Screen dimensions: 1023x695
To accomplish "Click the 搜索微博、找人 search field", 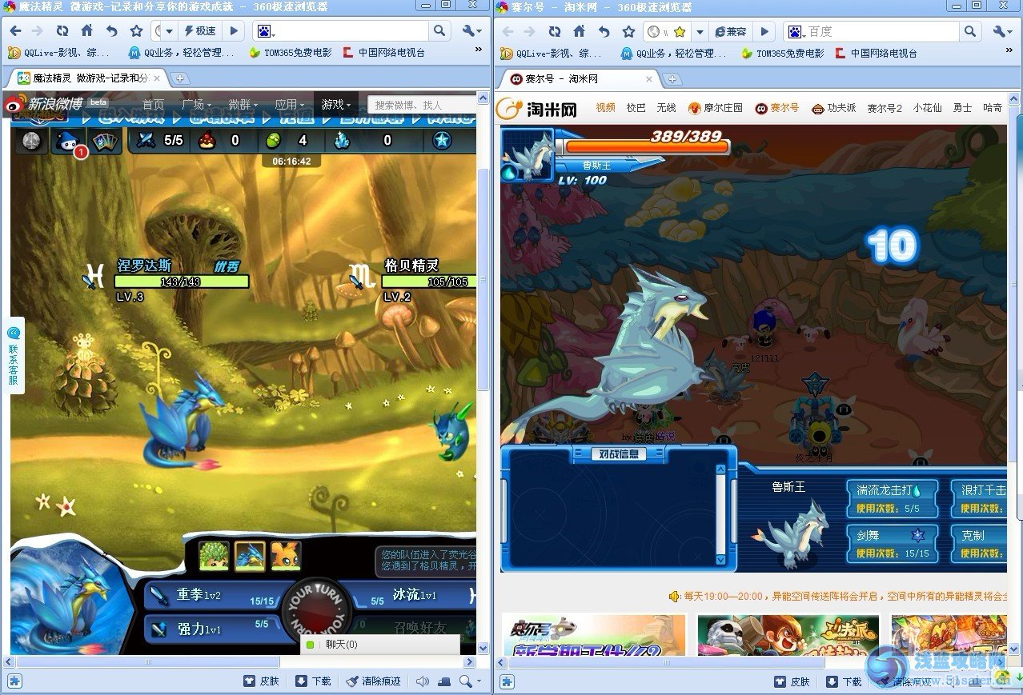I will pos(422,105).
